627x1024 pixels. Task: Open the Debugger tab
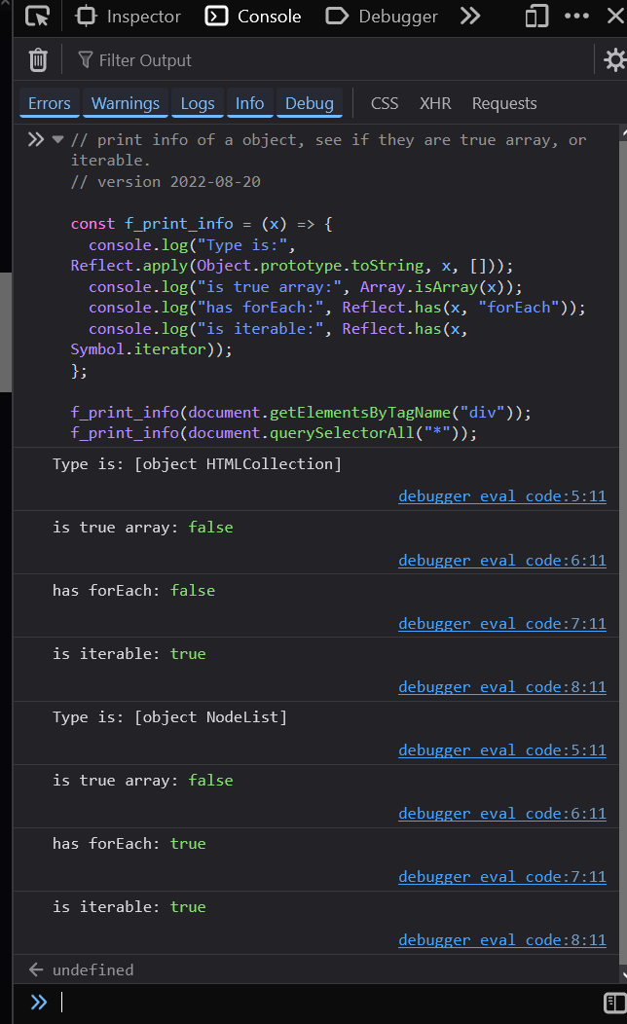pos(382,16)
